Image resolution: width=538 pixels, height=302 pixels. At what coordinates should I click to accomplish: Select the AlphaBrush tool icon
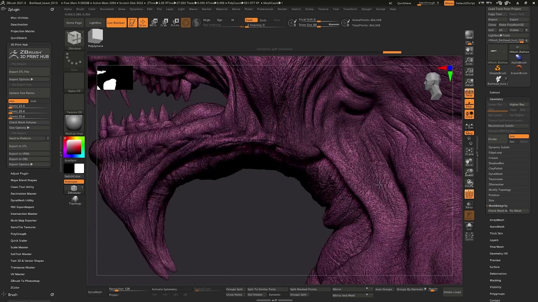click(519, 59)
